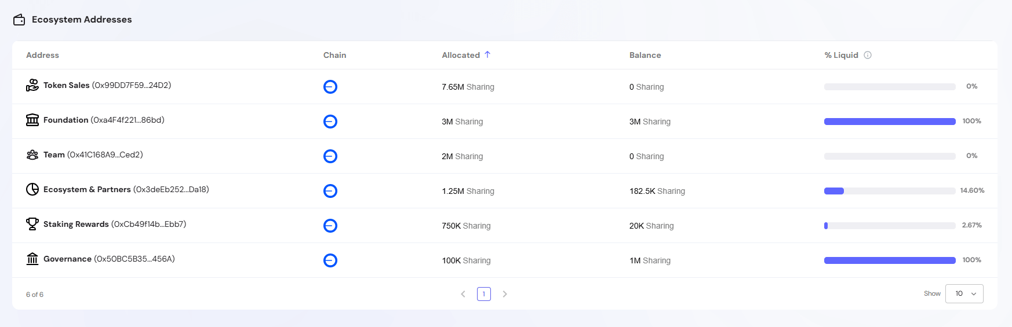Go to the next page arrow
1012x327 pixels.
pos(505,294)
